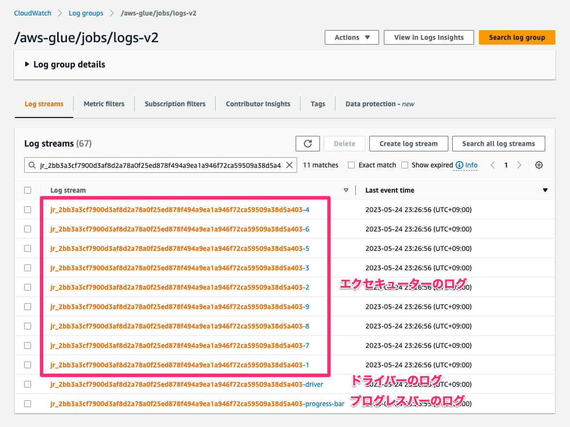Check the stream ending in -6
The width and height of the screenshot is (570, 427).
tap(28, 229)
